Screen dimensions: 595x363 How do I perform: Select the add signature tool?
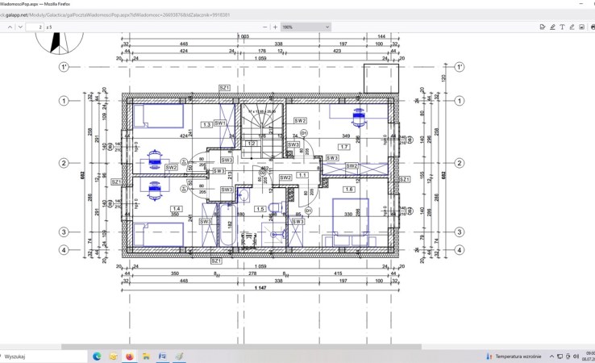click(542, 27)
